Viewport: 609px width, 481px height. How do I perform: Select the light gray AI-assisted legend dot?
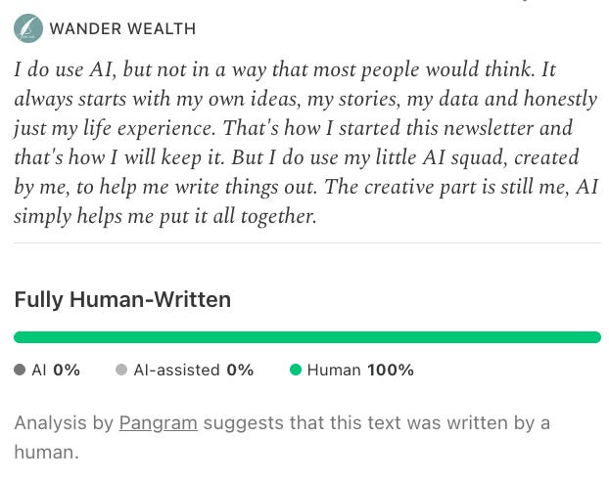coord(121,370)
